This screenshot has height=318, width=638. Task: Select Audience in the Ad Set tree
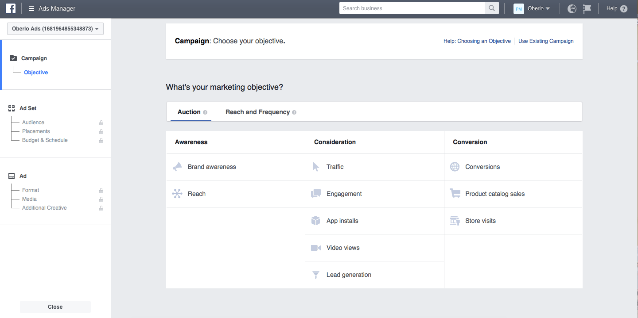point(33,123)
